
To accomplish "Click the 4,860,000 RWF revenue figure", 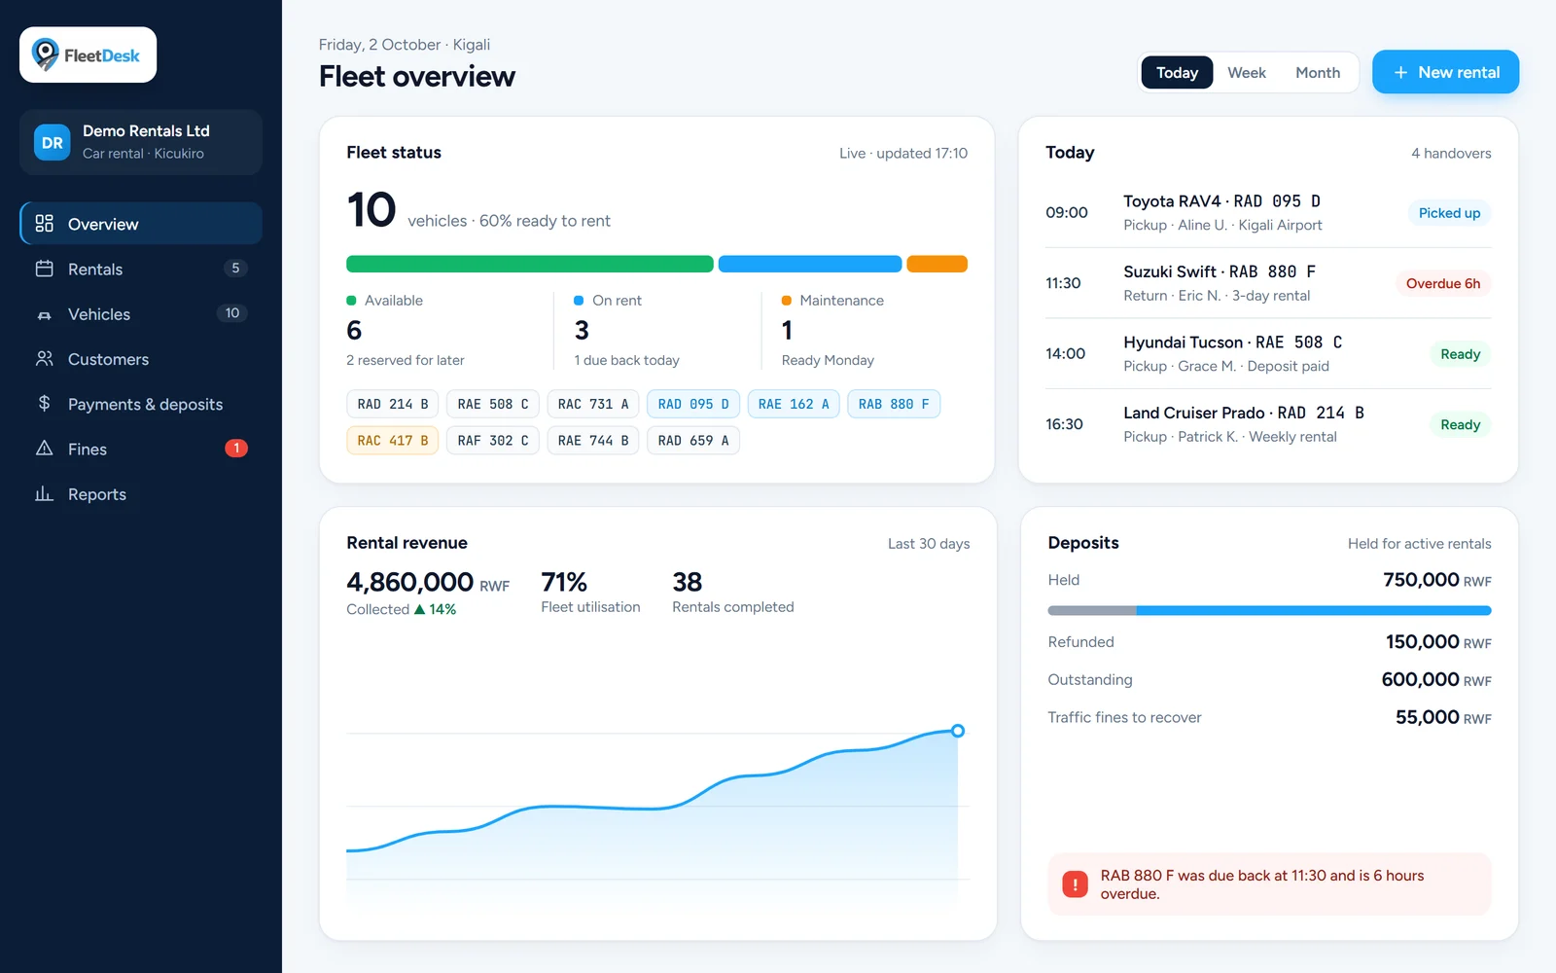I will coord(428,582).
